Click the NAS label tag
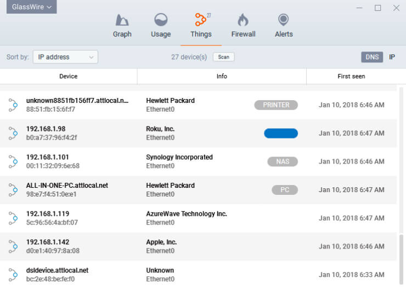The image size is (406, 289). pyautogui.click(x=283, y=161)
